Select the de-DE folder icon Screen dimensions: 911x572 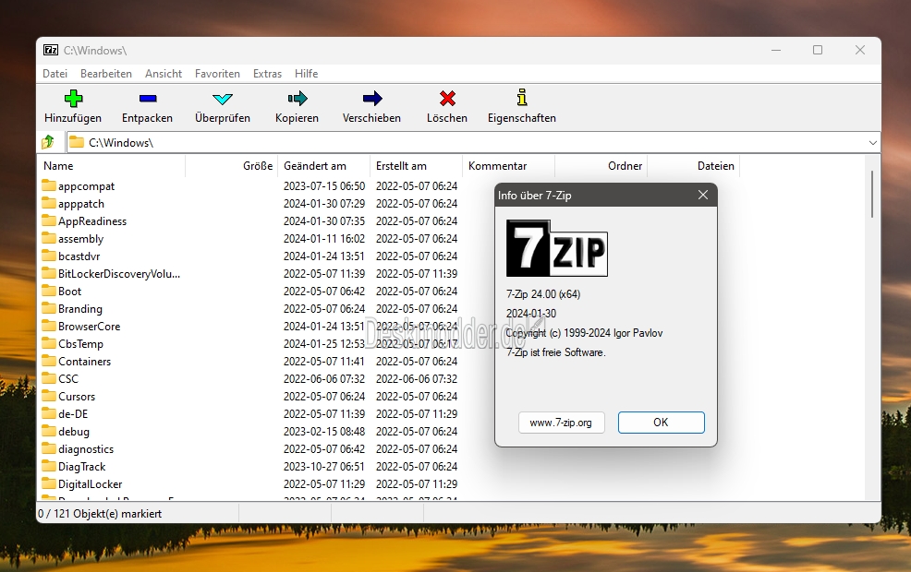(49, 413)
